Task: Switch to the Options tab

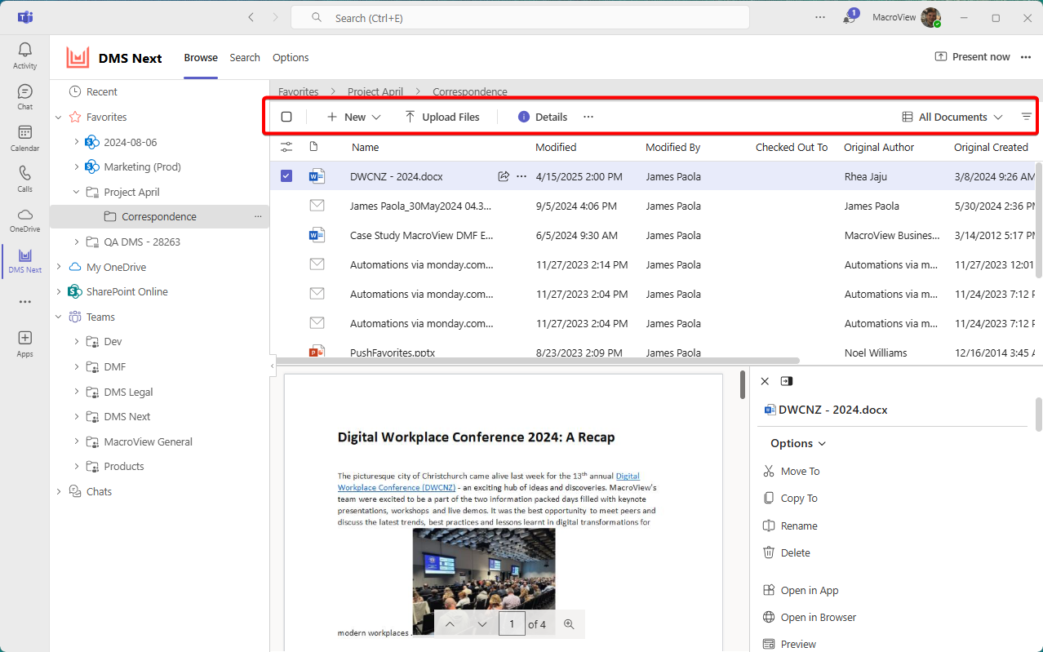Action: coord(291,57)
